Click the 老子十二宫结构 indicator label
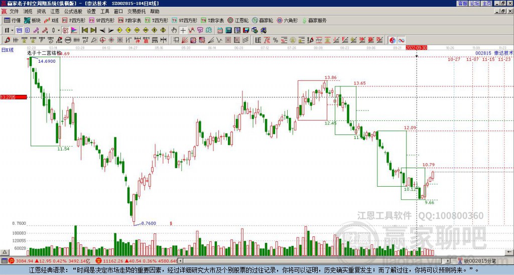514x275 pixels. click(44, 53)
